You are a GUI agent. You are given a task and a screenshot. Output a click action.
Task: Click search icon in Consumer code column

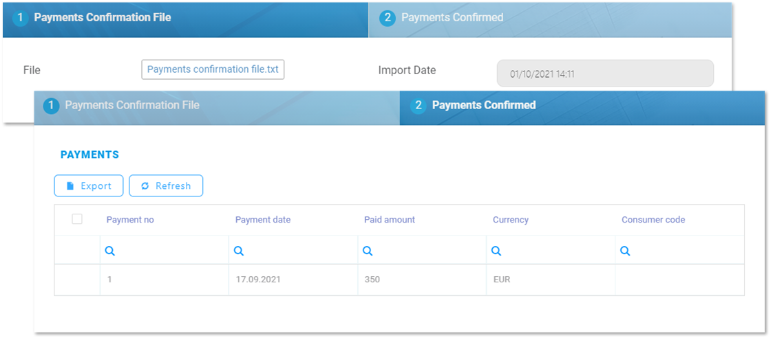625,251
